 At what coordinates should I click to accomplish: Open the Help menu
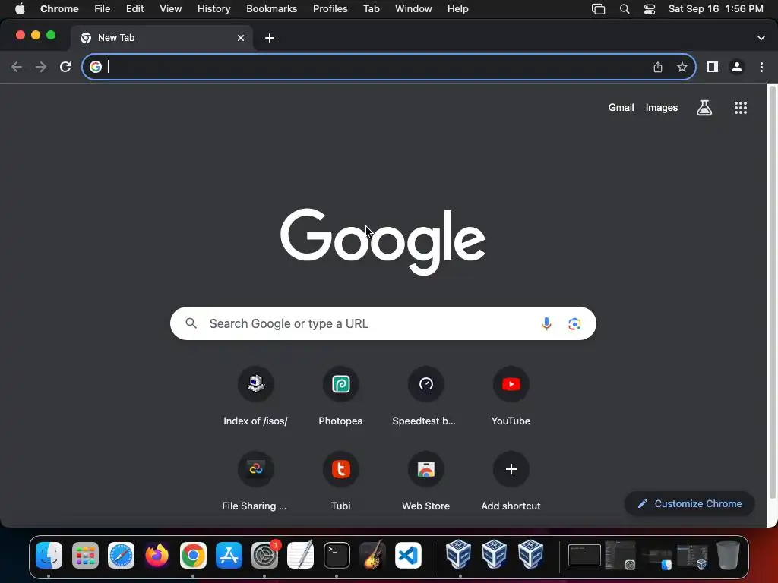tap(457, 9)
